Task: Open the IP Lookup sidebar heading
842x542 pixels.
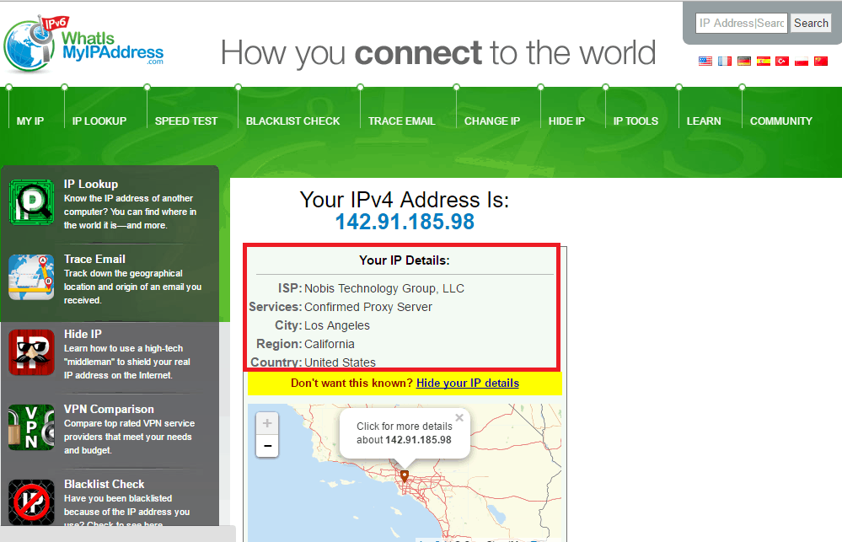Action: pyautogui.click(x=91, y=185)
